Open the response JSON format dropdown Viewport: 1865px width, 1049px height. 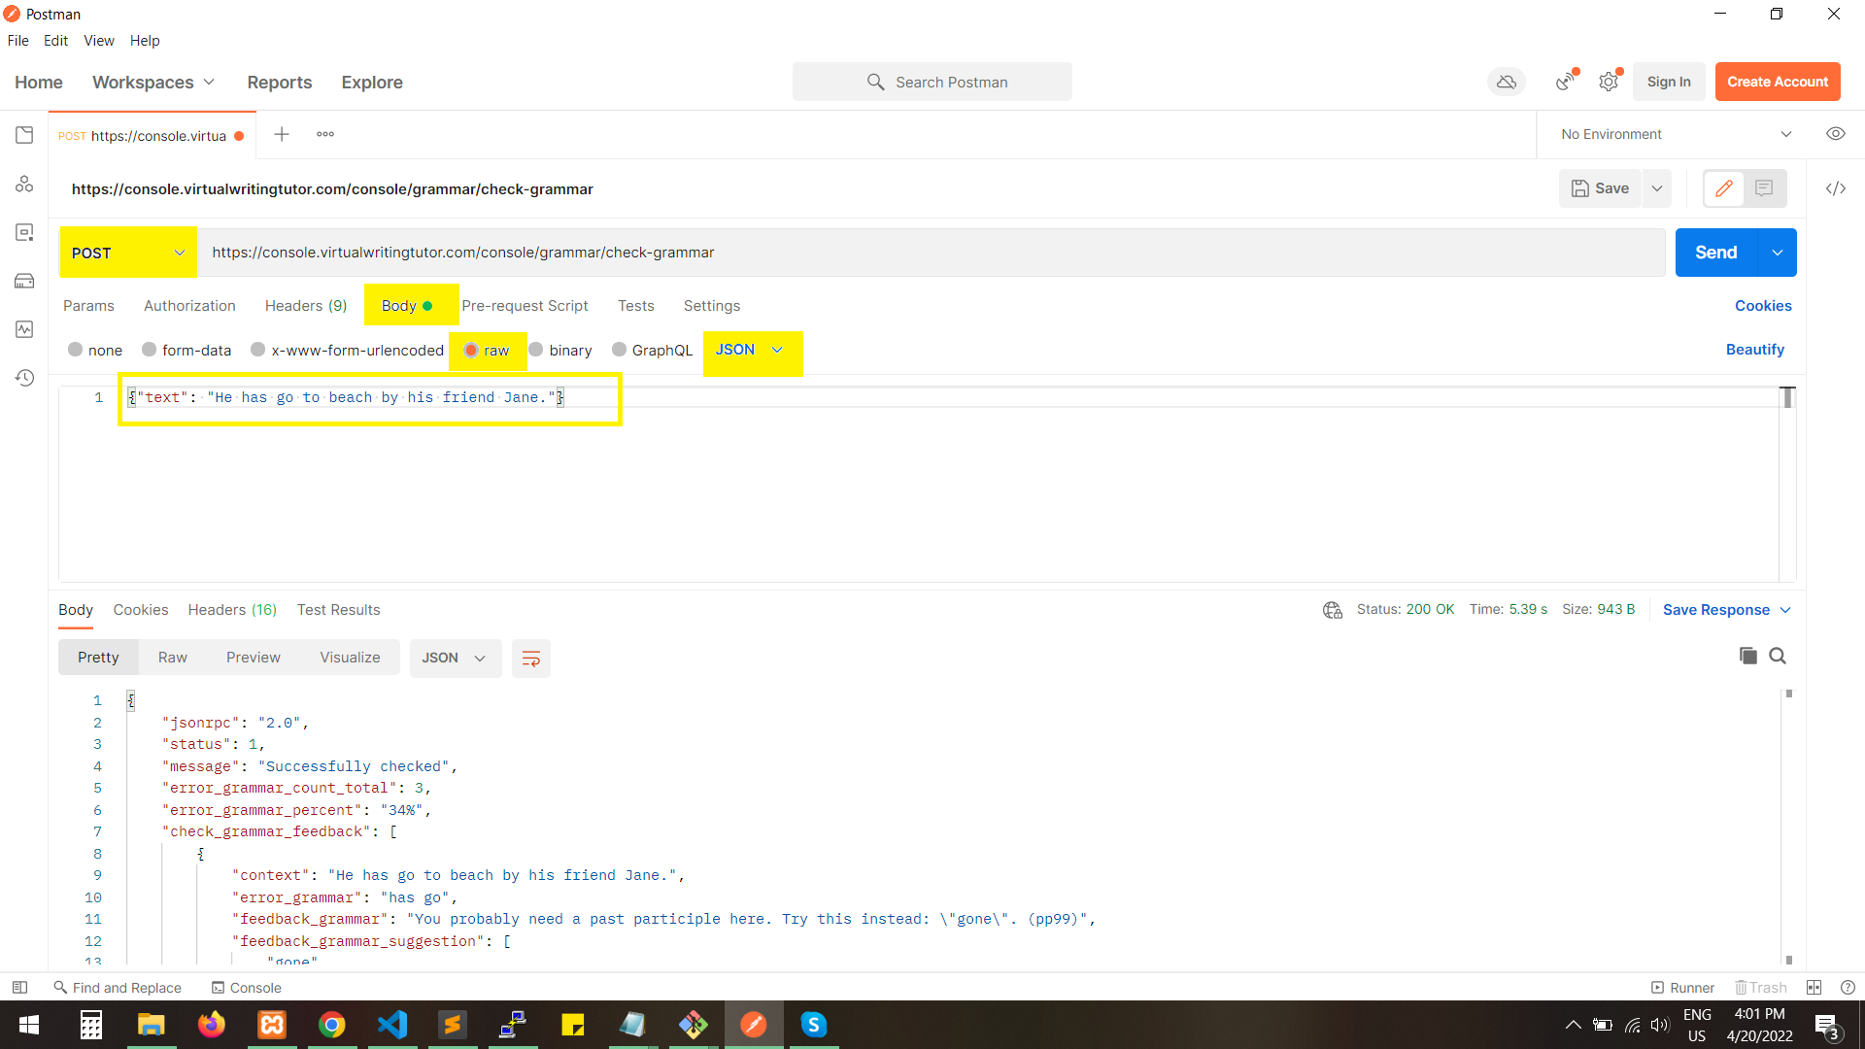[455, 658]
